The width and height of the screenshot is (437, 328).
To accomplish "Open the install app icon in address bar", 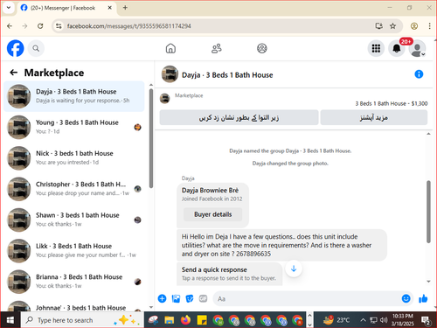I will click(378, 26).
